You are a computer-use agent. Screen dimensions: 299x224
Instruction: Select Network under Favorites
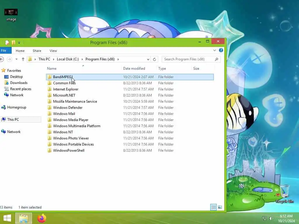point(17,95)
